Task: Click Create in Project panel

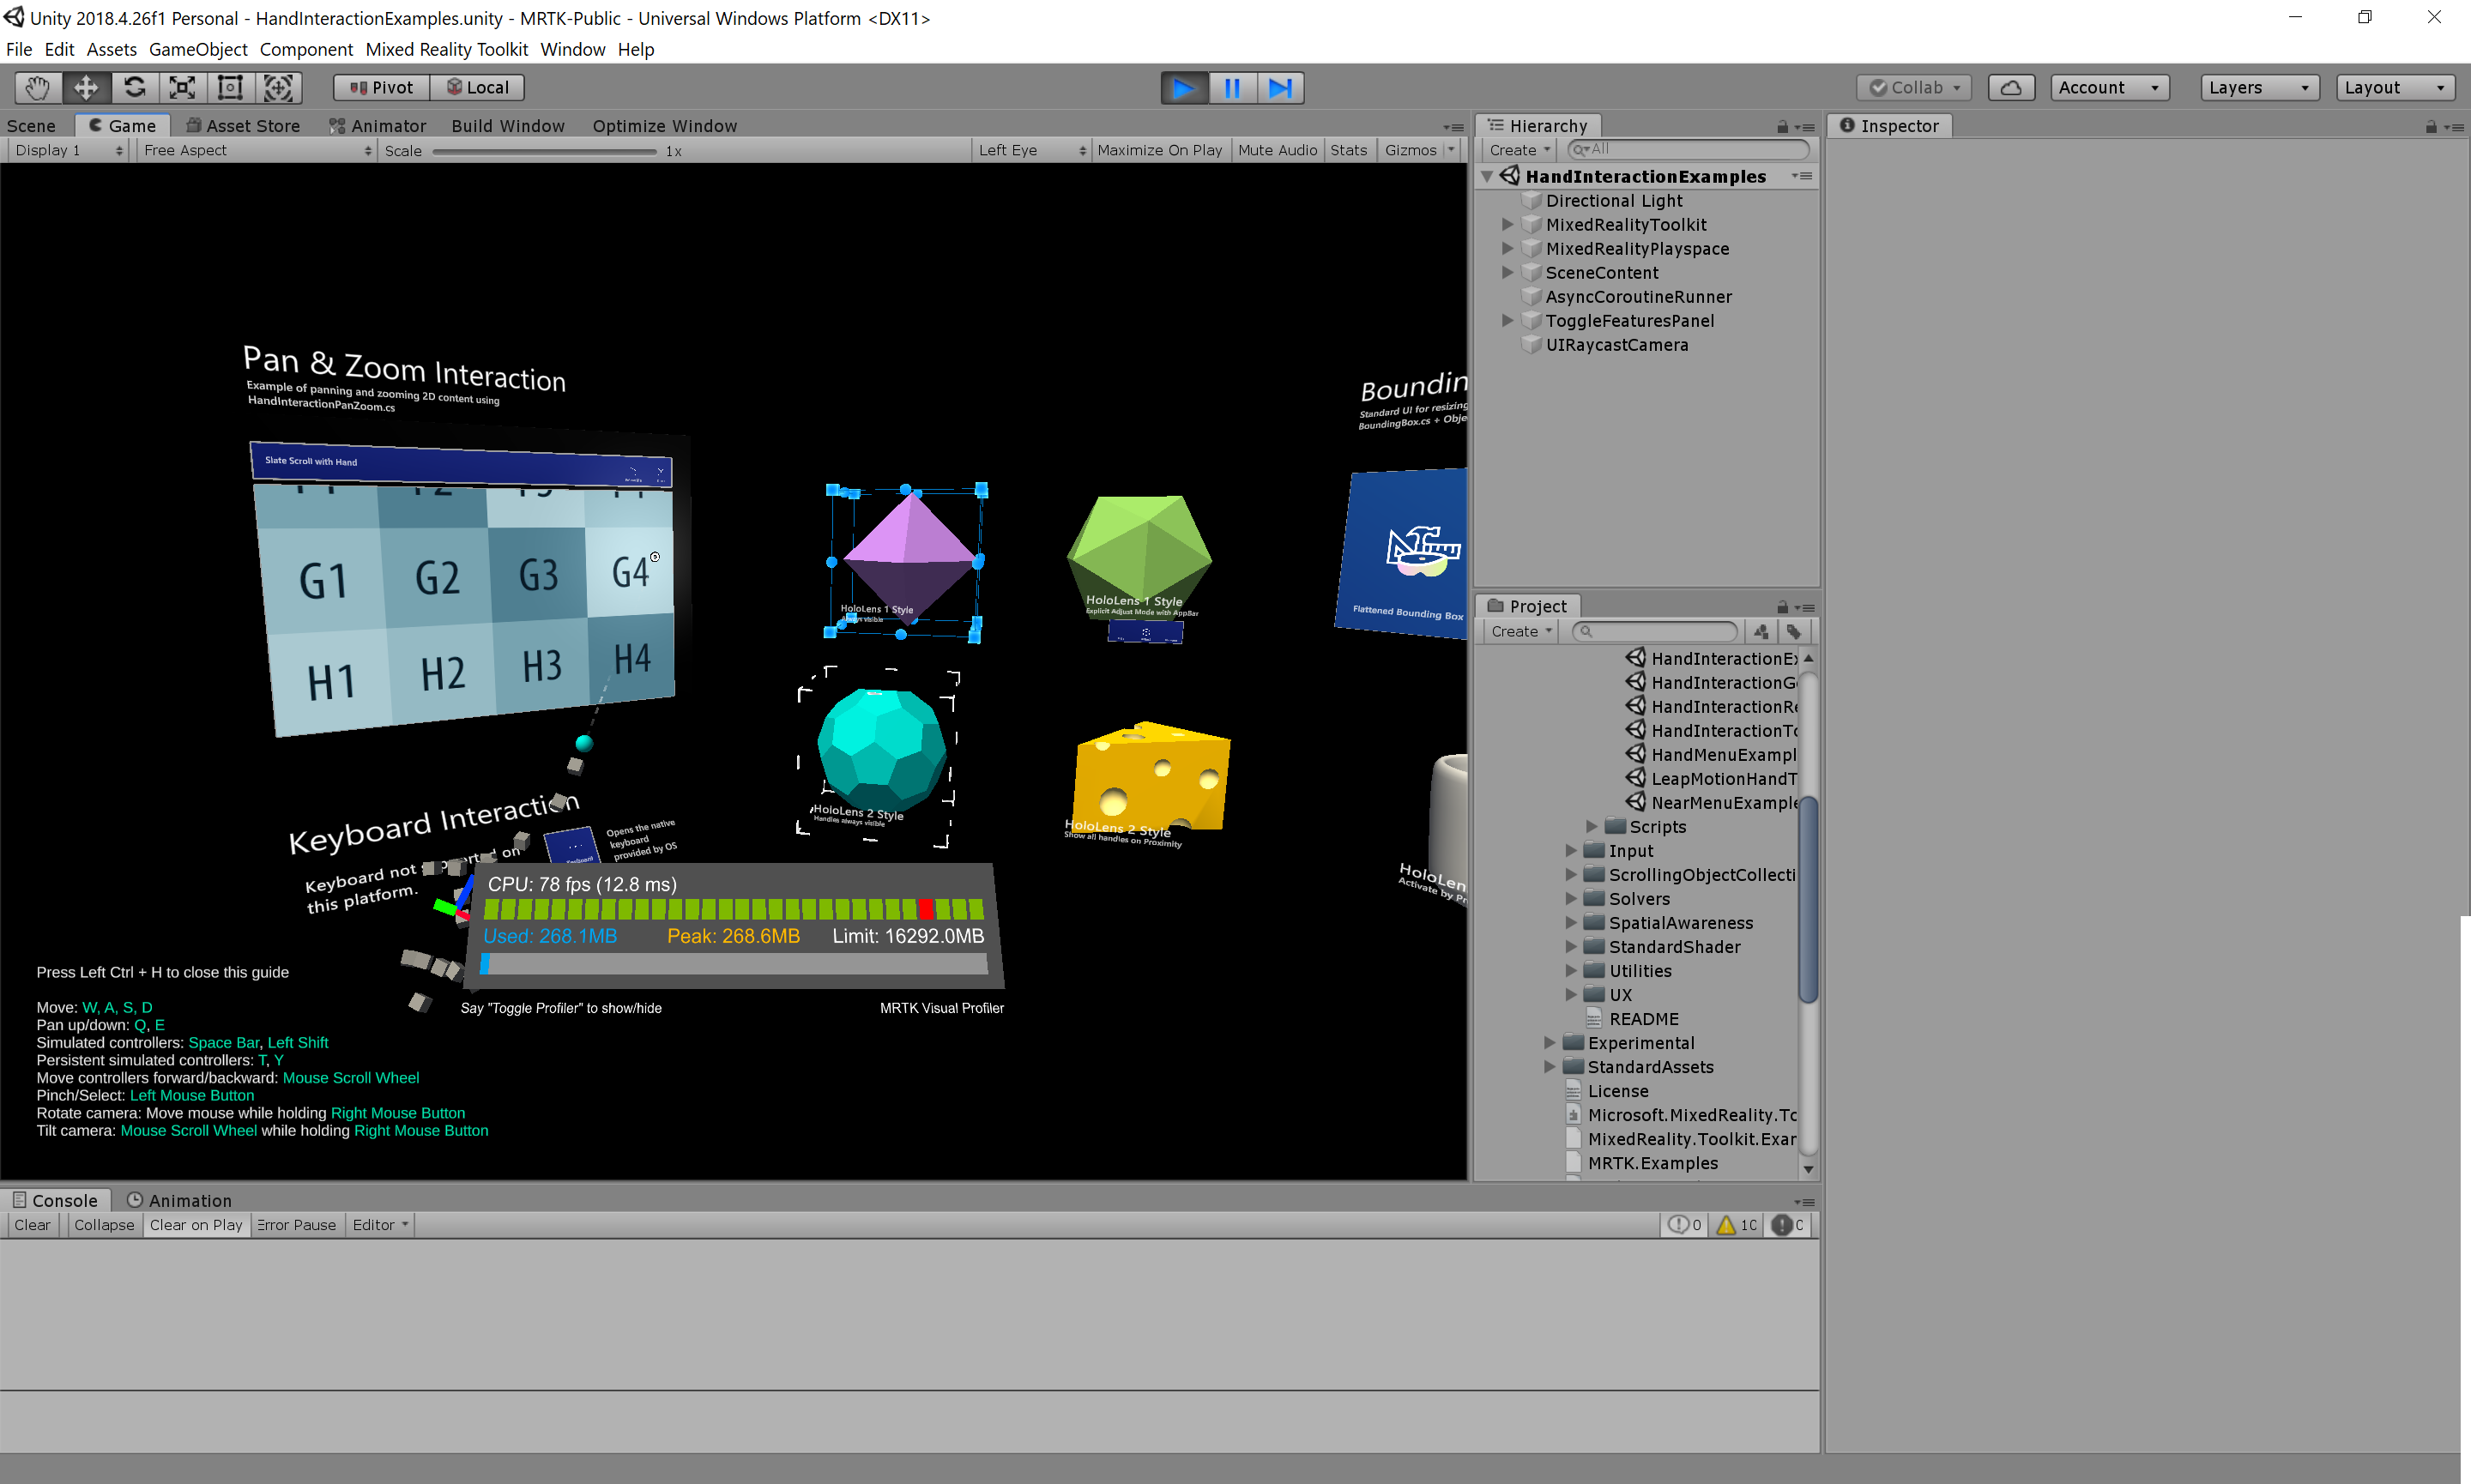Action: tap(1521, 631)
